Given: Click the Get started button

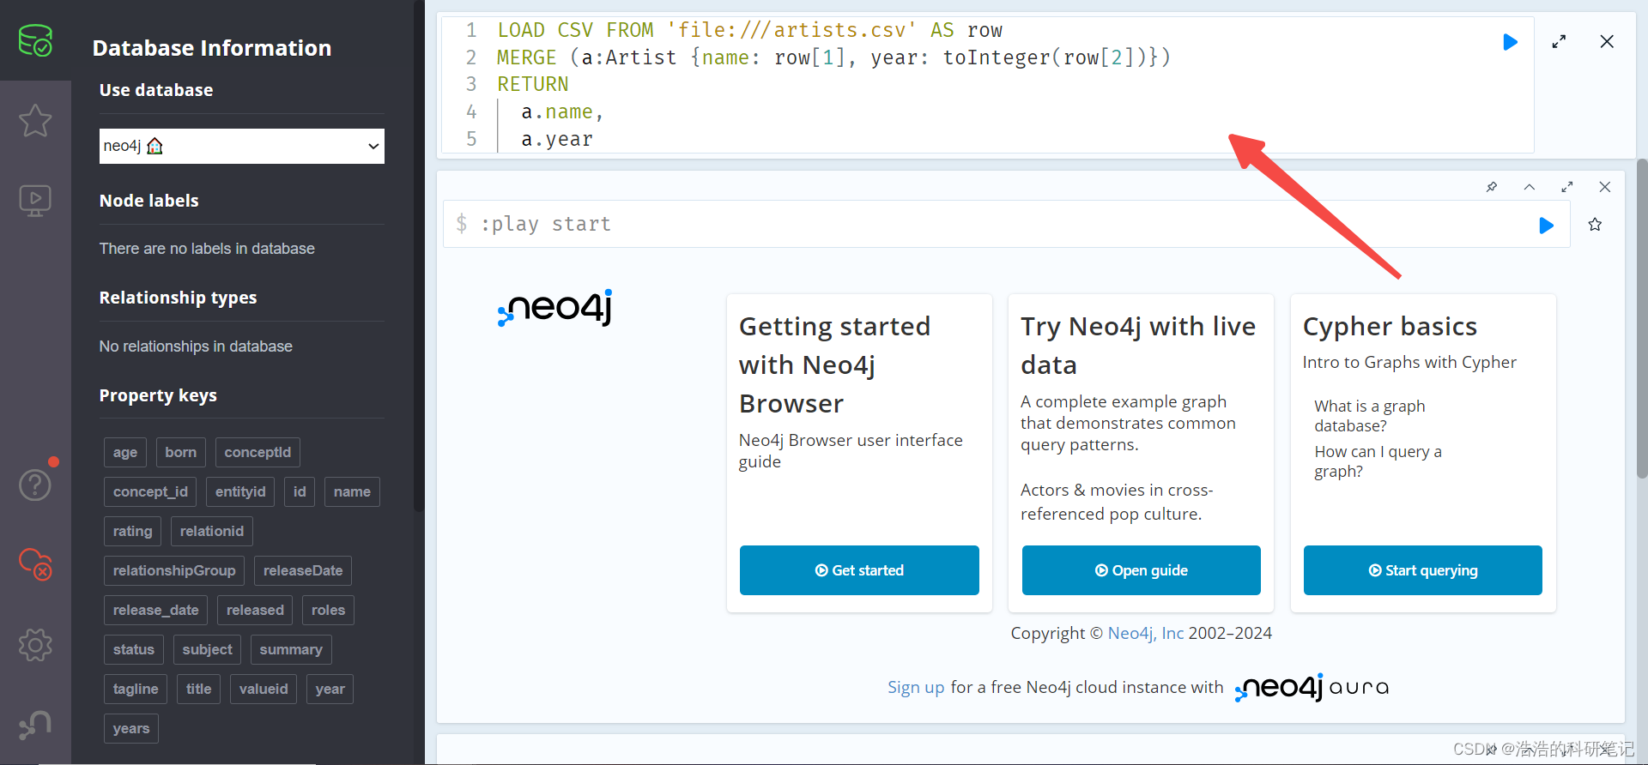Looking at the screenshot, I should [x=859, y=570].
